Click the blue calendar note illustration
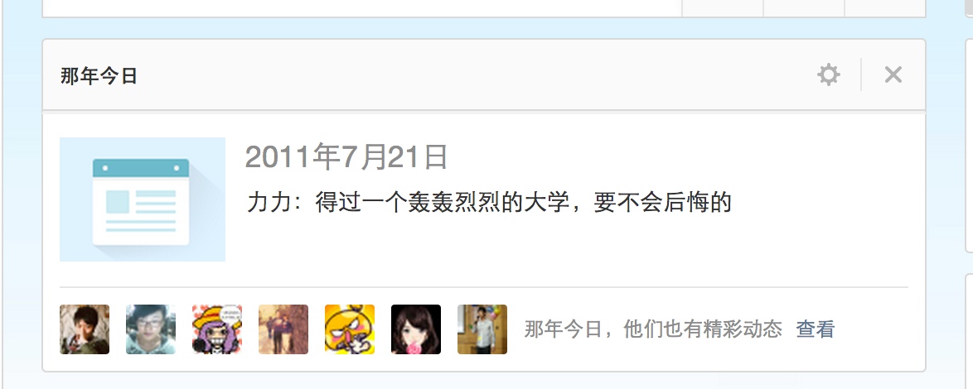 [142, 199]
